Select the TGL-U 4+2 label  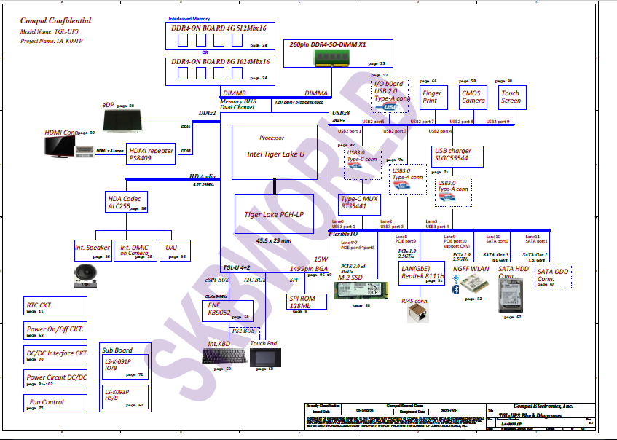click(237, 267)
